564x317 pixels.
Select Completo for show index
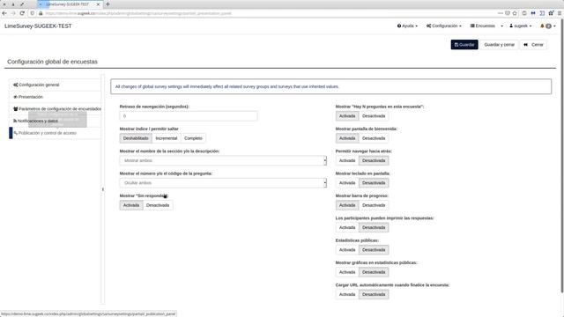point(193,138)
